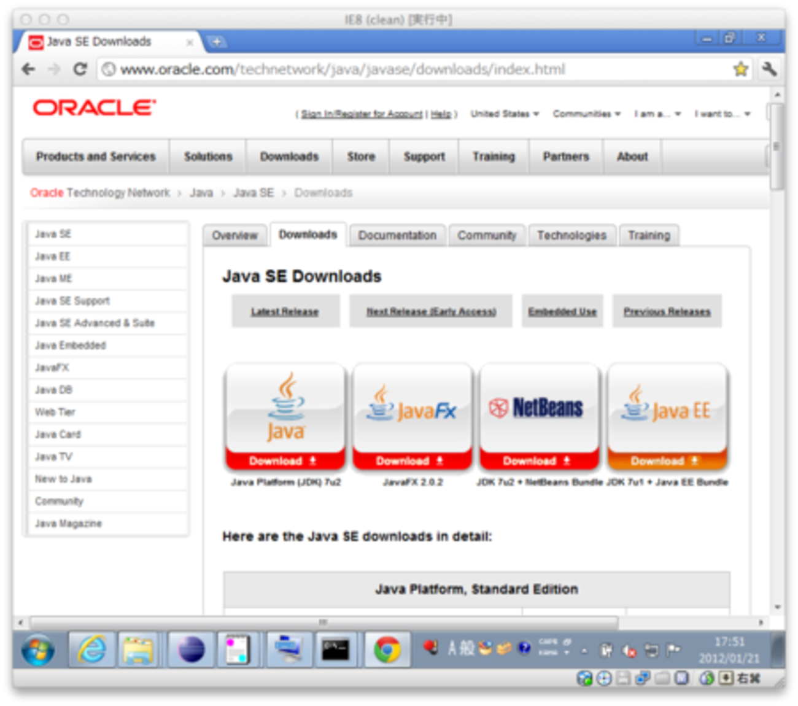Show hidden system tray icons arrow
The height and width of the screenshot is (706, 798).
pos(584,651)
